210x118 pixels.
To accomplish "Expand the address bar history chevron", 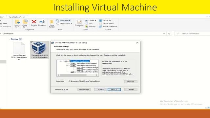I will pyautogui.click(x=164, y=34).
